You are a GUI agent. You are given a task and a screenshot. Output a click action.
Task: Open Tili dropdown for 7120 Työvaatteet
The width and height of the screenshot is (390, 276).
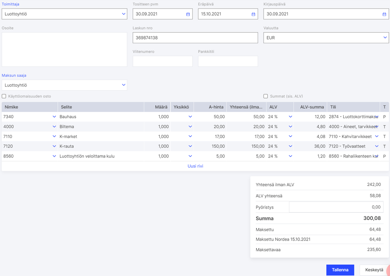tap(377, 147)
